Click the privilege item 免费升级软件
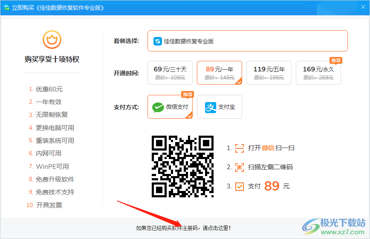This screenshot has width=370, height=239. point(52,179)
